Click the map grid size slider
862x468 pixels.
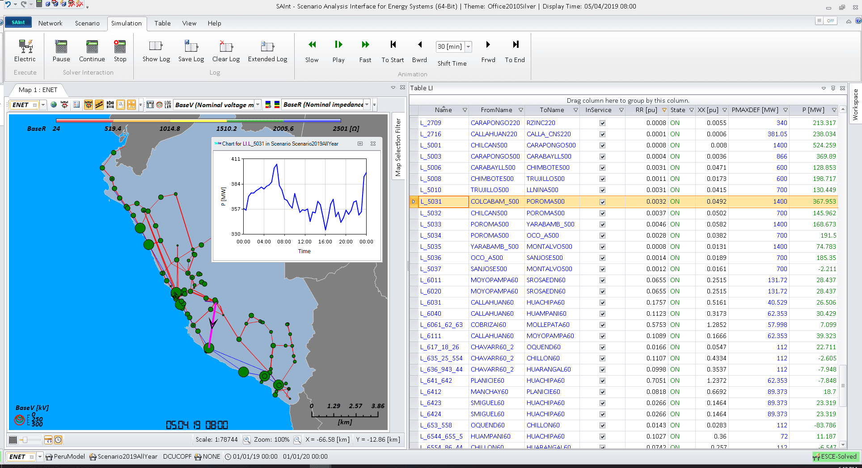coord(25,440)
